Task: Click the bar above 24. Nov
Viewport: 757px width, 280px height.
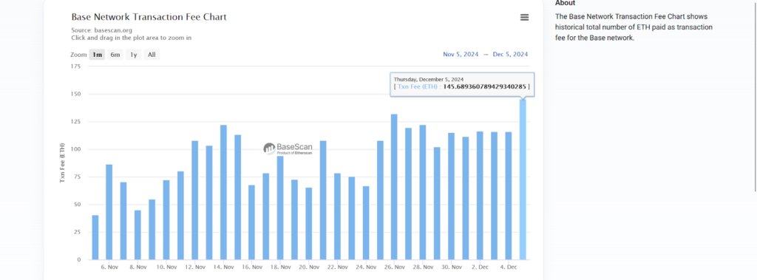Action: pyautogui.click(x=366, y=222)
